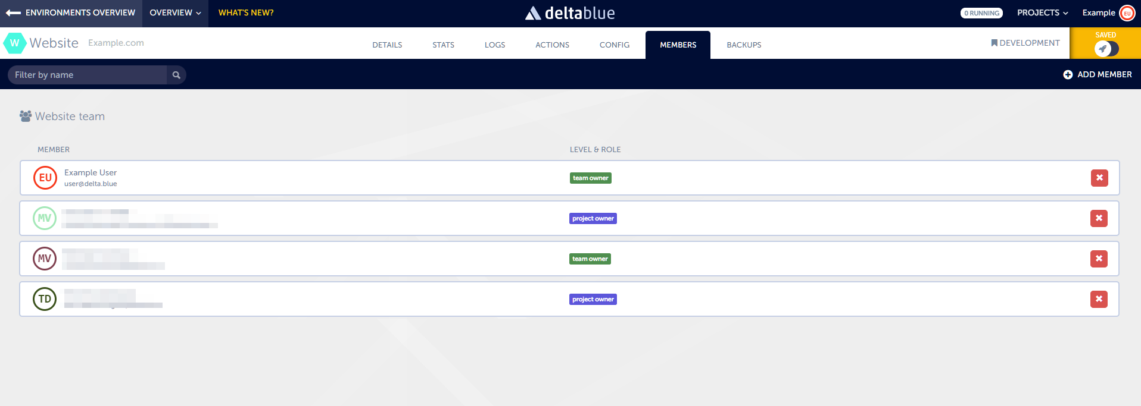Open the Config tab

pyautogui.click(x=614, y=45)
